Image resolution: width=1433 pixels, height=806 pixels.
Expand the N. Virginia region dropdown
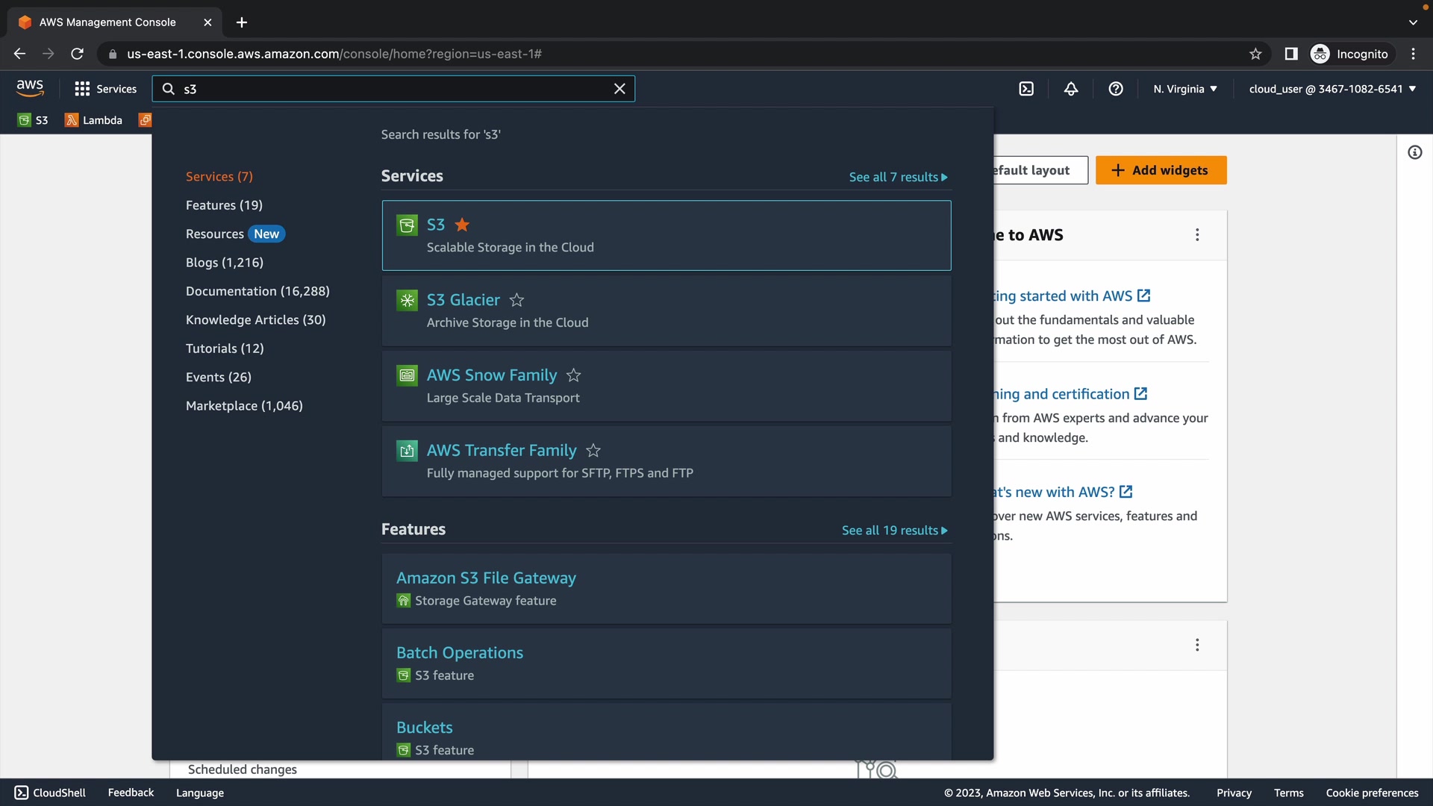point(1185,89)
